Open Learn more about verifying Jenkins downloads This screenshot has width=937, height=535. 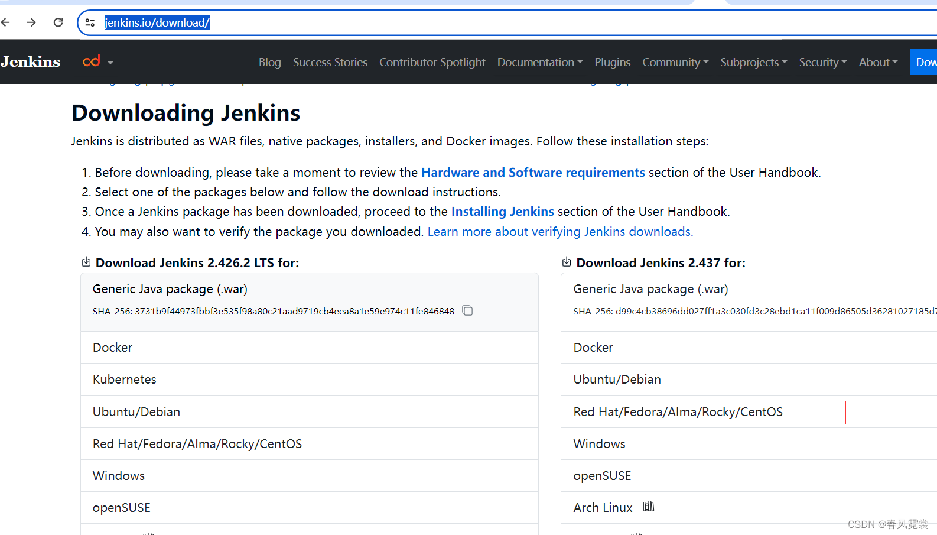pos(560,232)
